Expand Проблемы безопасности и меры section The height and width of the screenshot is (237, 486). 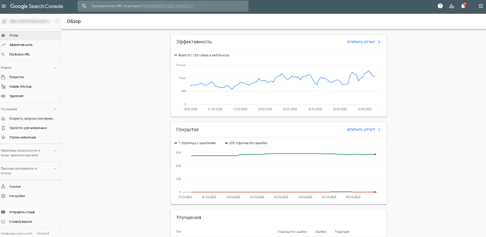(55, 151)
